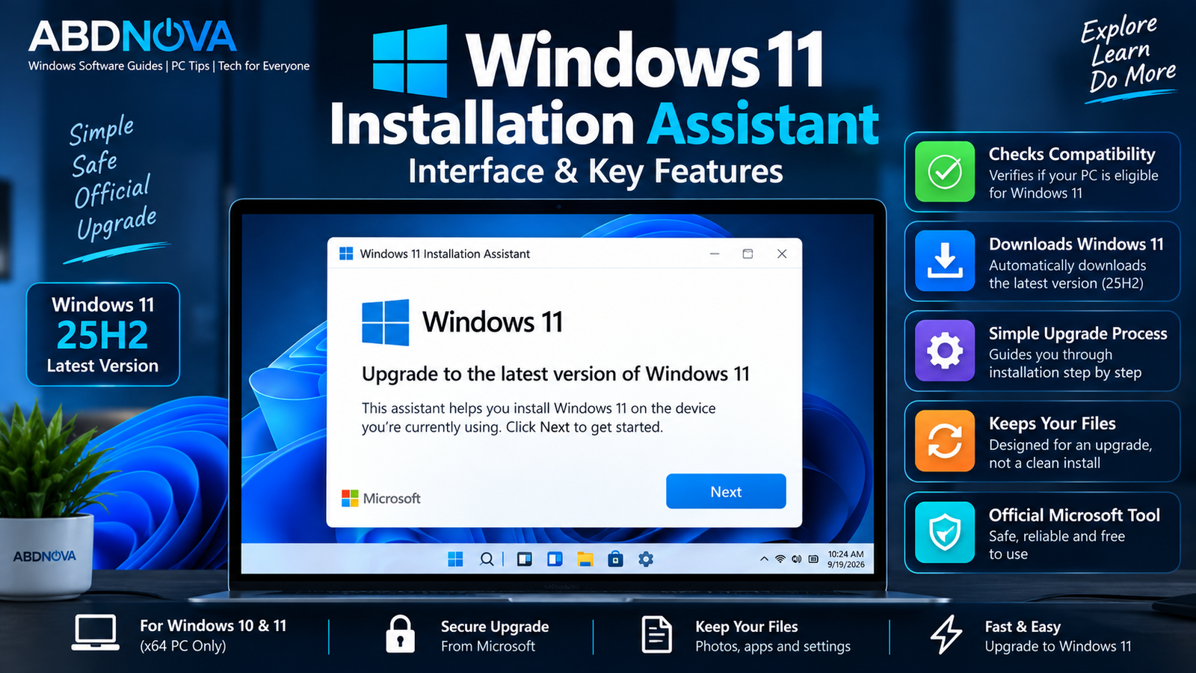The height and width of the screenshot is (673, 1196).
Task: Click the Windows 11 logo inside the dialog
Action: (386, 322)
